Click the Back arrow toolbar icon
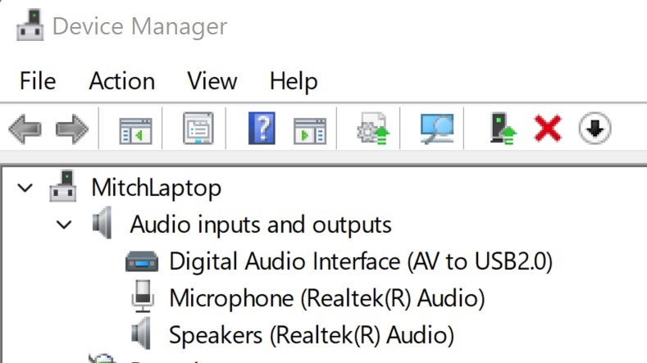Viewport: 647px width, 363px height. (25, 129)
